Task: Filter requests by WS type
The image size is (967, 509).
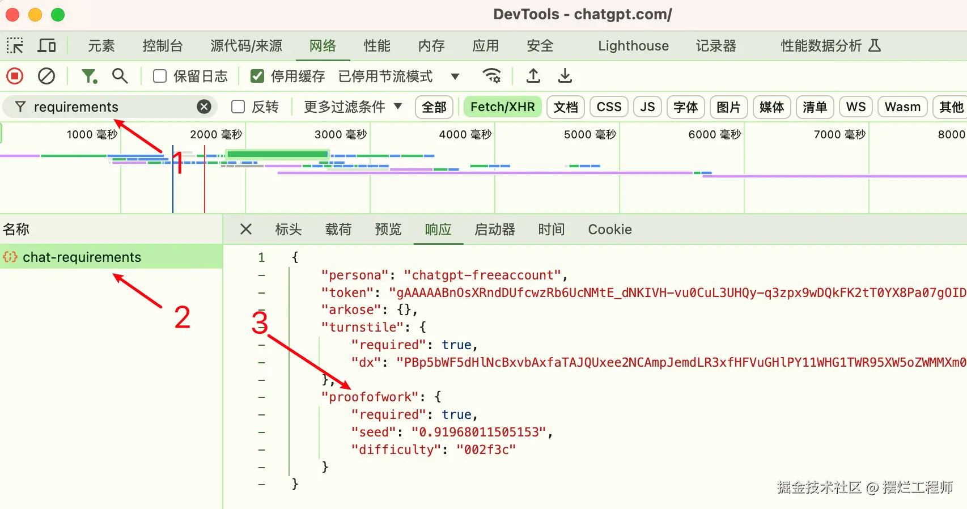Action: tap(856, 107)
